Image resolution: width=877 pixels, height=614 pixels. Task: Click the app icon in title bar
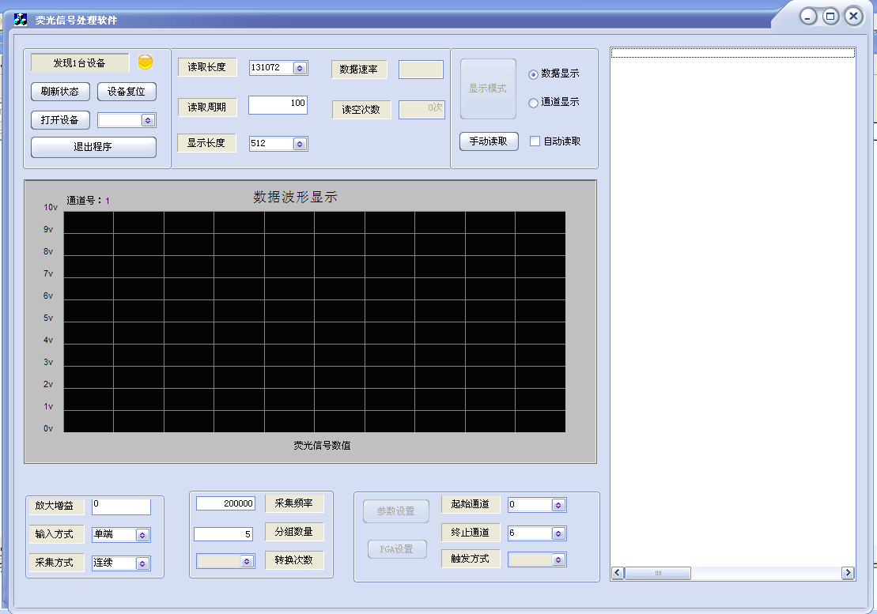pos(21,19)
